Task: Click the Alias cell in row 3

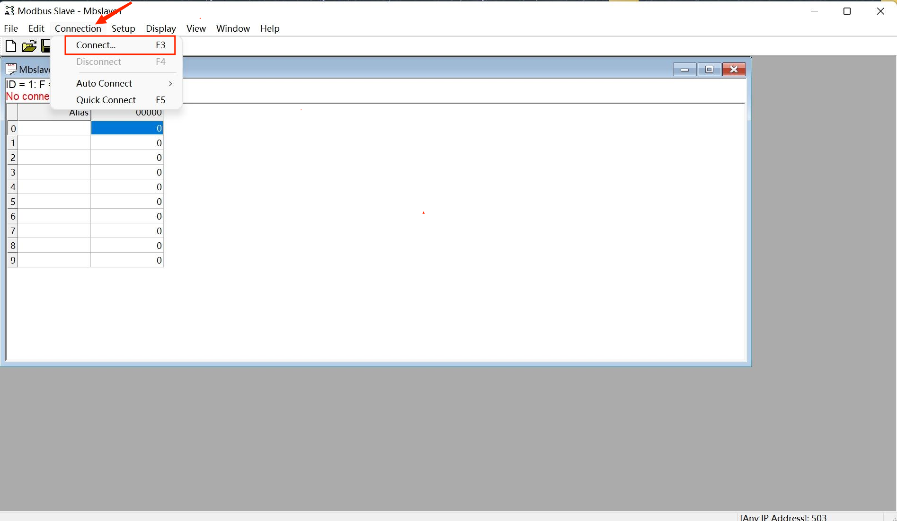Action: pyautogui.click(x=54, y=172)
